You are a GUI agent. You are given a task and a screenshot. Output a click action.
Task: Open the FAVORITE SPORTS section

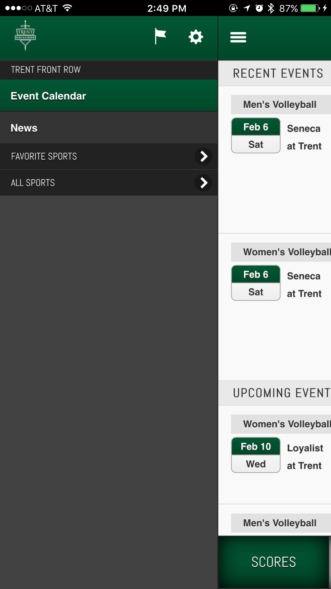(x=109, y=156)
